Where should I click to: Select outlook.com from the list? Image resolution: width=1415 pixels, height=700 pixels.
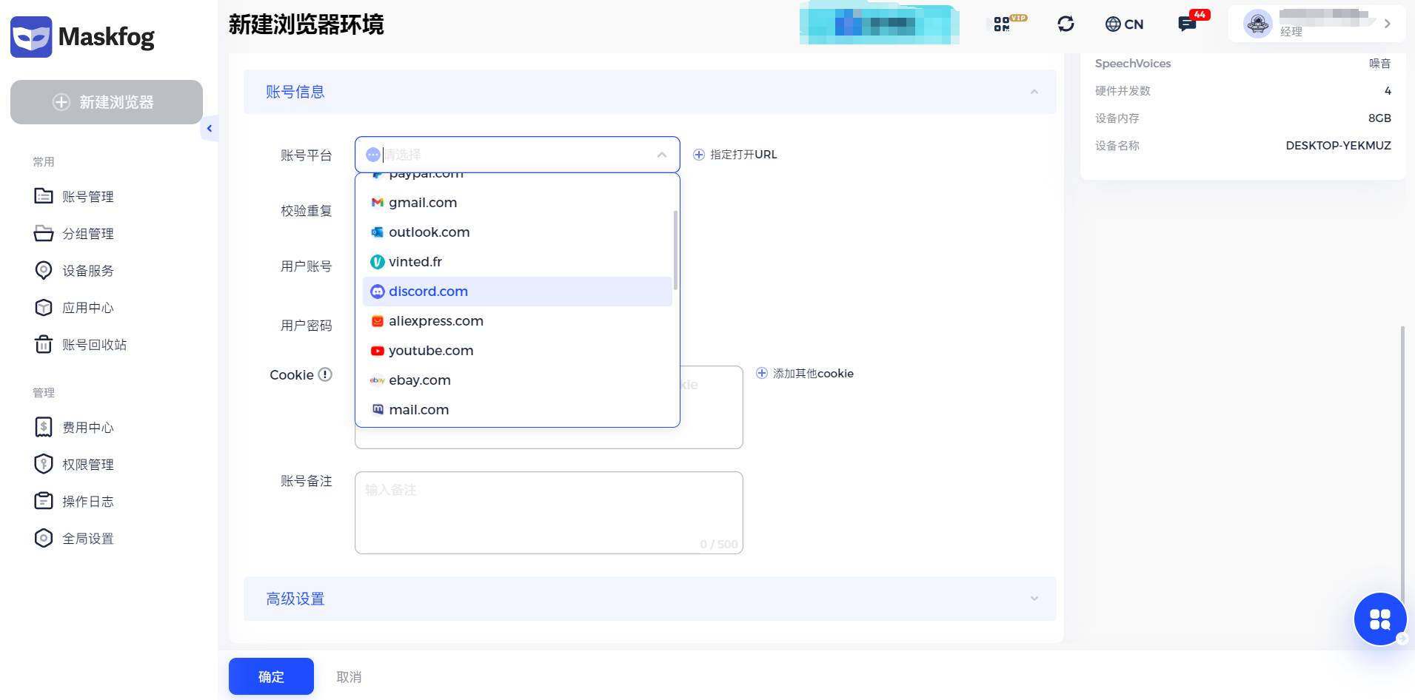517,232
